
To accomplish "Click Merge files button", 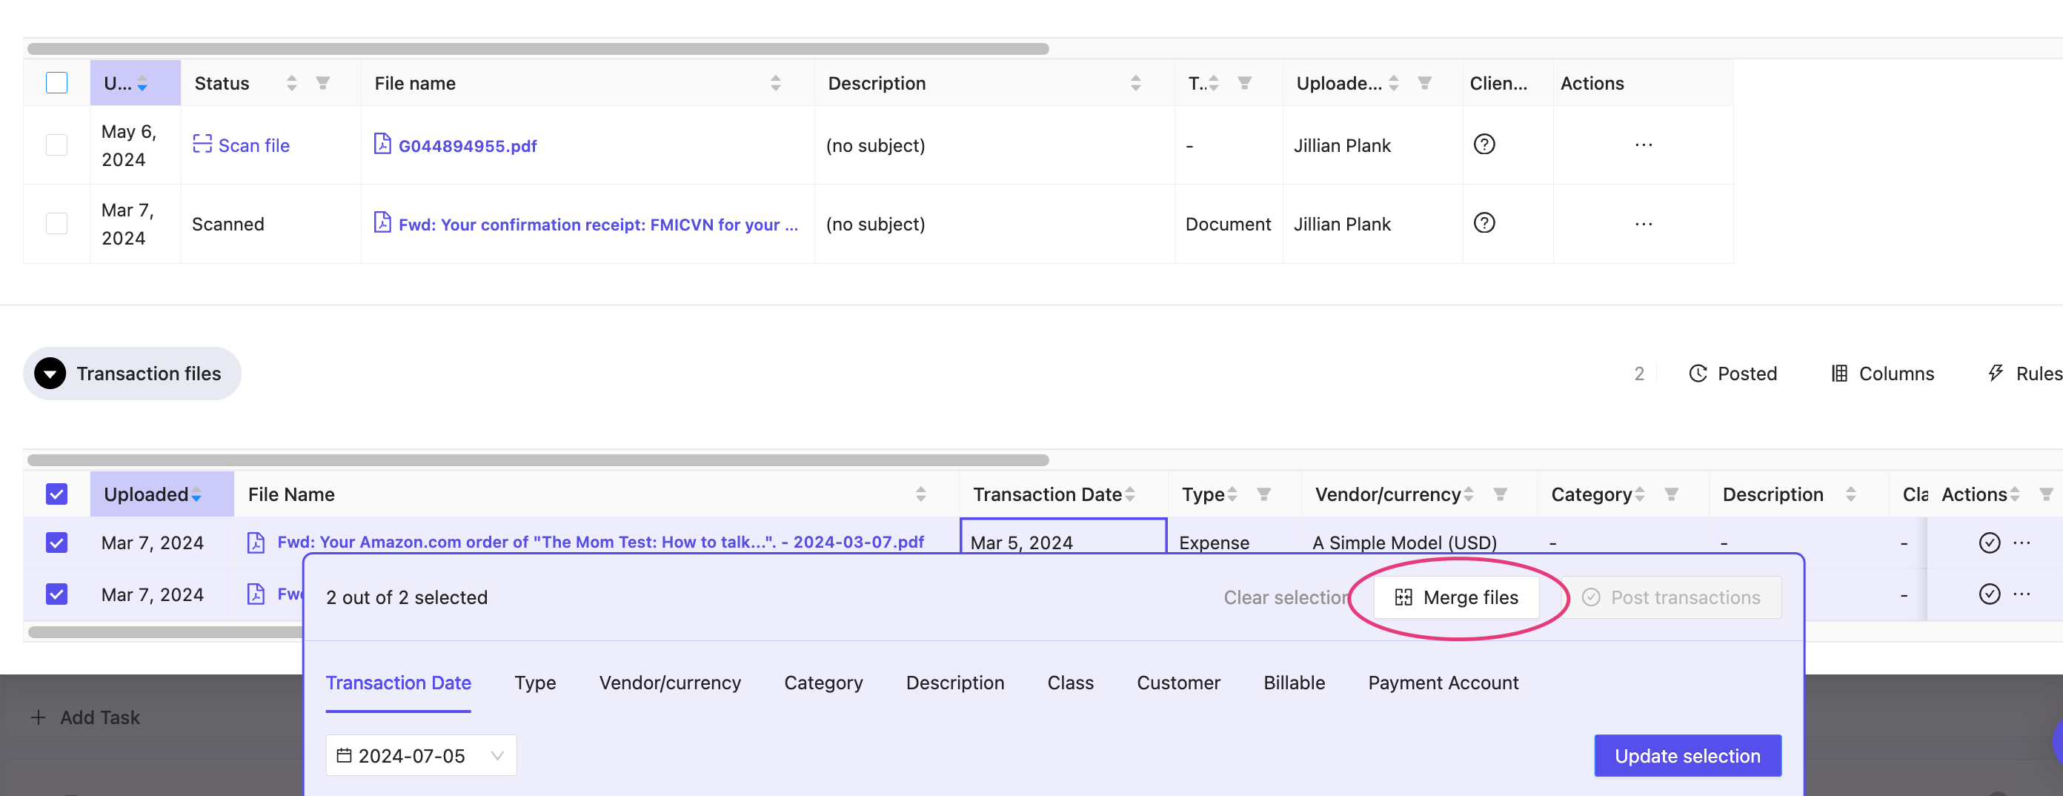I will pyautogui.click(x=1456, y=597).
